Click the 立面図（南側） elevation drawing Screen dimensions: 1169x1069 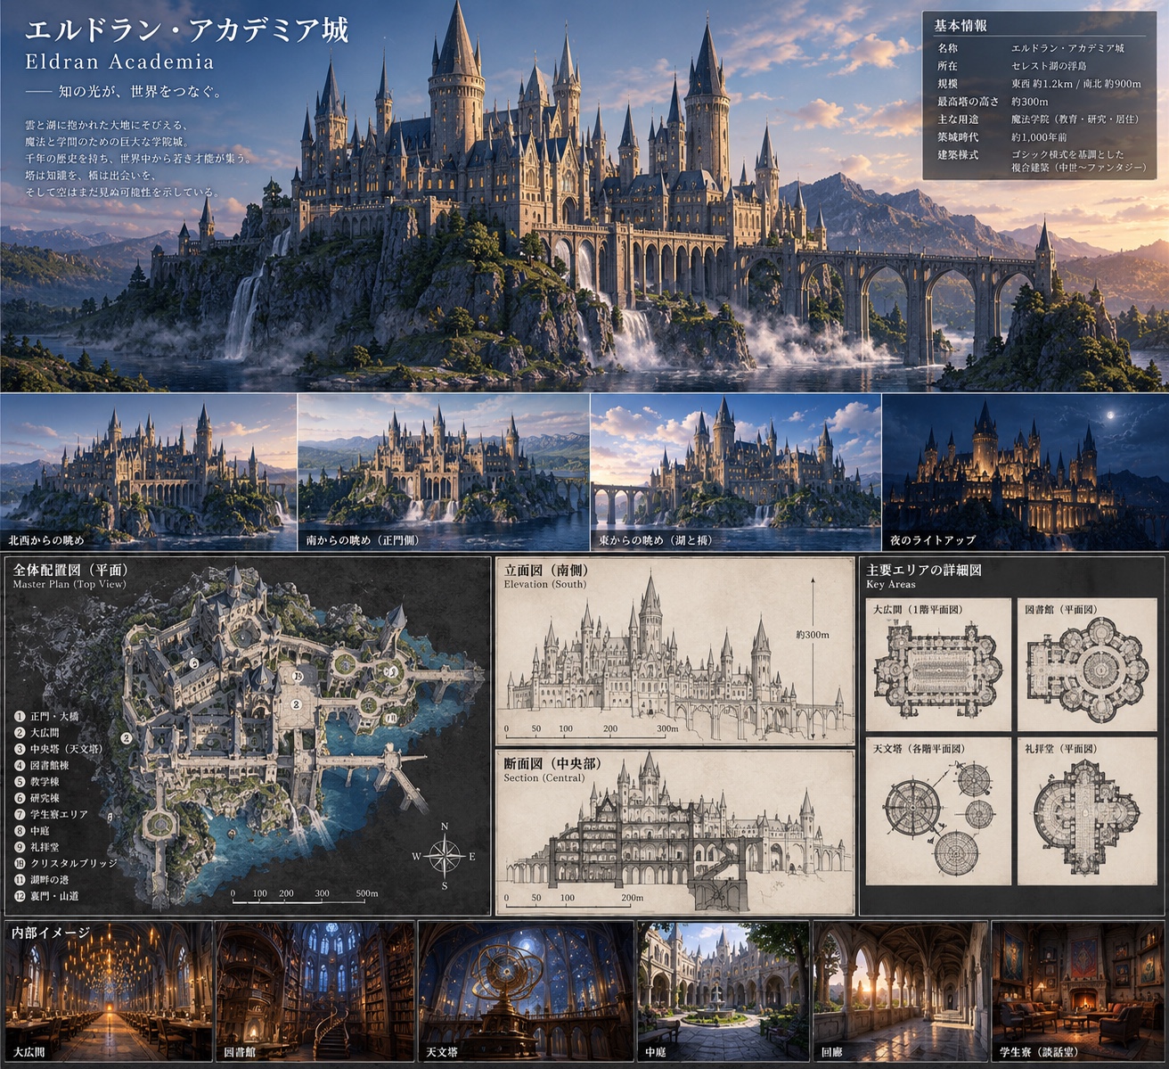click(x=674, y=651)
